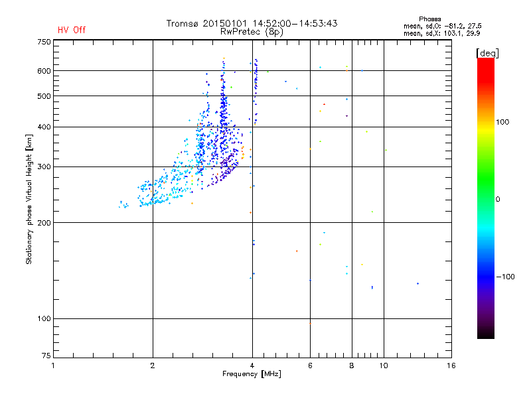
Task: Click the height-axis tick label "100" on the left
Action: [44, 319]
